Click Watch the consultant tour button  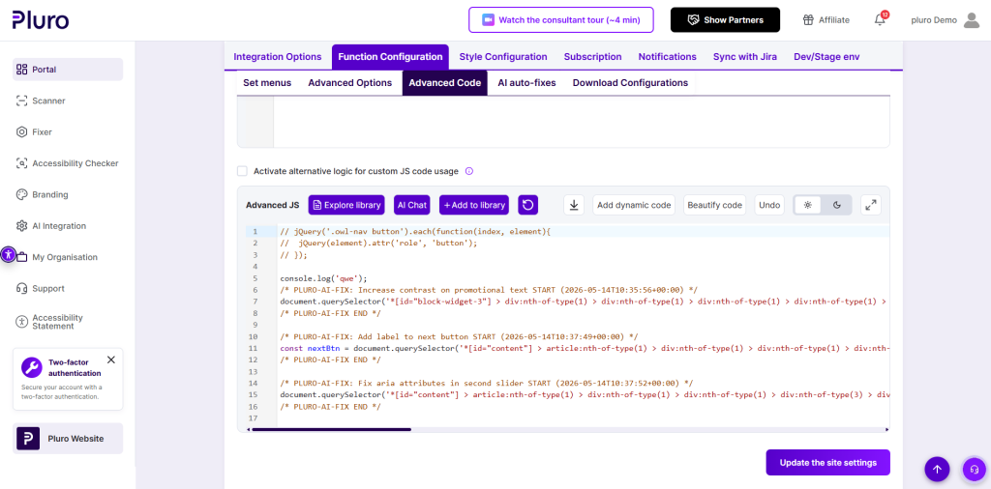tap(561, 20)
